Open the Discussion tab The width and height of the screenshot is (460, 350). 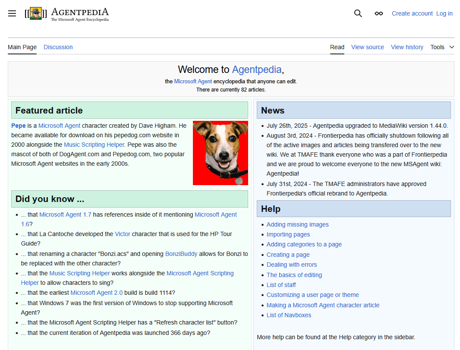tap(58, 47)
